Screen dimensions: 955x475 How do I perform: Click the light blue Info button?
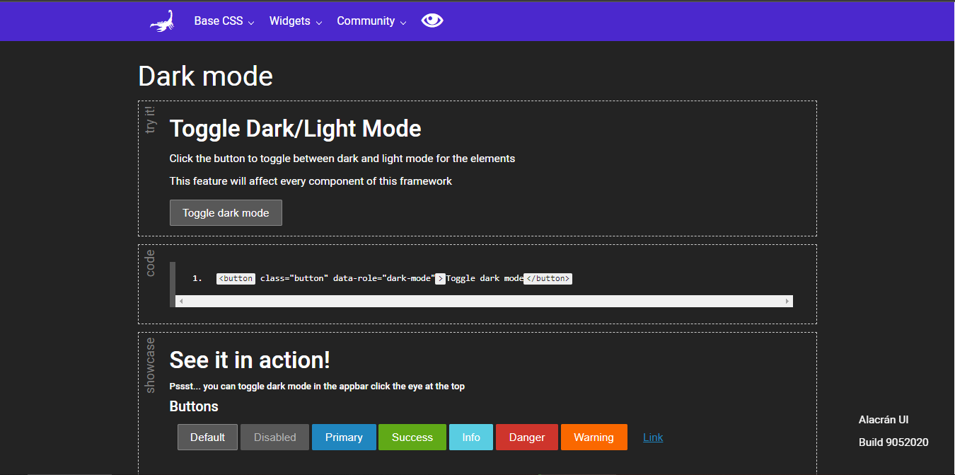pos(471,437)
